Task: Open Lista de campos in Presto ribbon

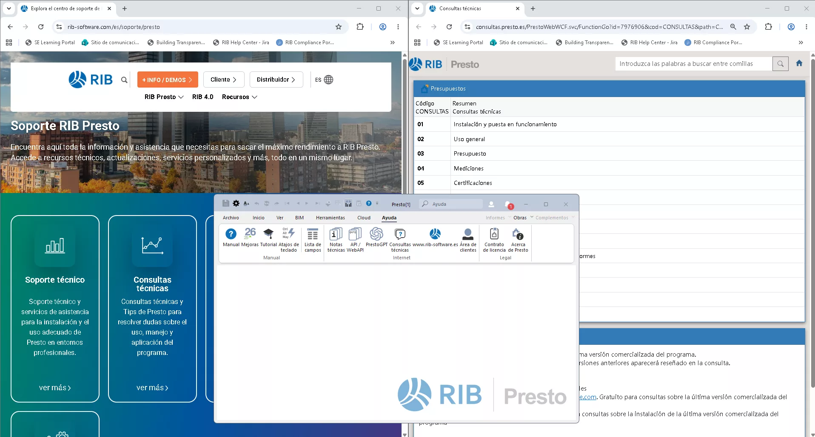Action: [x=313, y=240]
